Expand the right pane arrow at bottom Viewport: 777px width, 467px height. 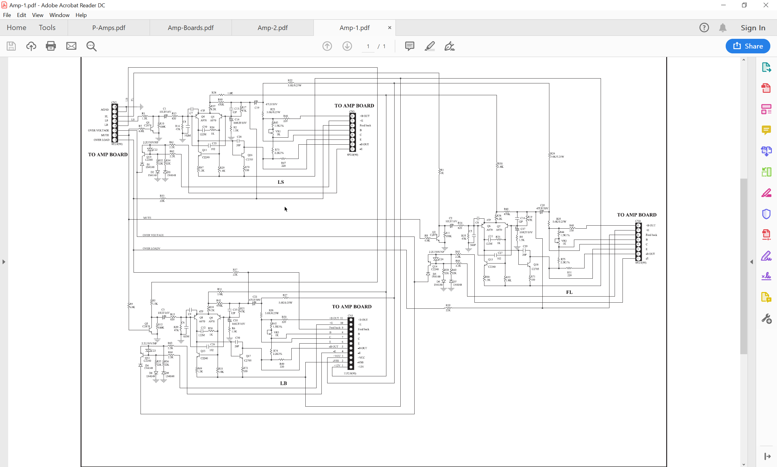coord(768,456)
